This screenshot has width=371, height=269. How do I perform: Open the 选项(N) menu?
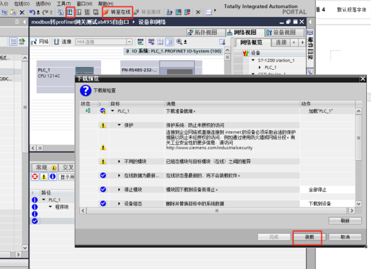pyautogui.click(x=43, y=4)
